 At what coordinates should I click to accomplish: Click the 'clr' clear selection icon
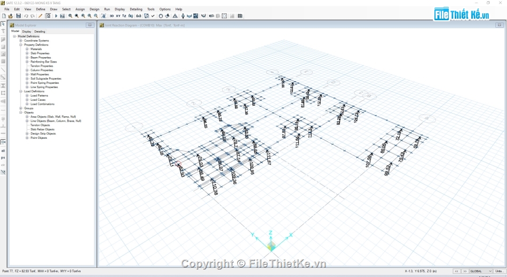(3, 165)
